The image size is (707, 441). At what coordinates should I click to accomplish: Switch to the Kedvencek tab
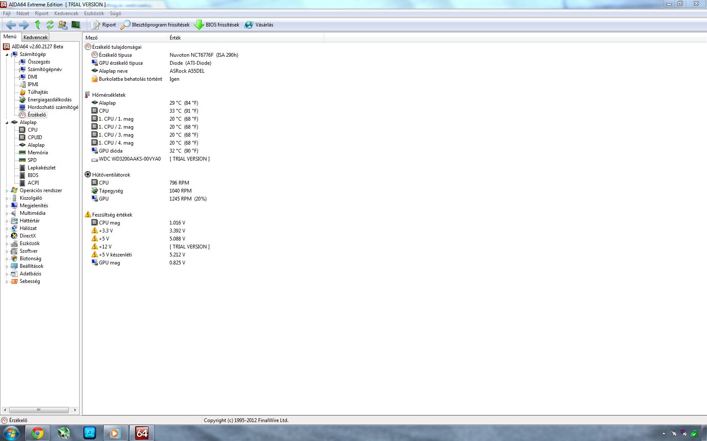click(35, 37)
